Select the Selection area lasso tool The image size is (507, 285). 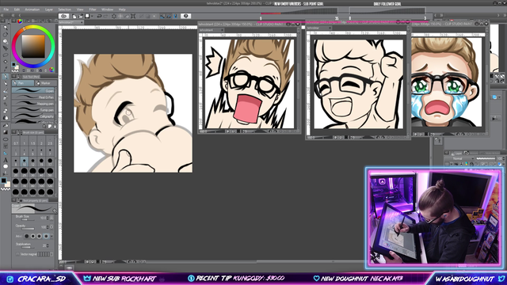(6, 55)
